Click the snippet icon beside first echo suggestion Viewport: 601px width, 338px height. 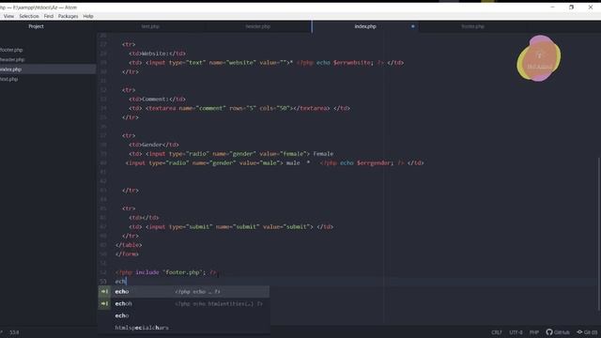tap(104, 292)
